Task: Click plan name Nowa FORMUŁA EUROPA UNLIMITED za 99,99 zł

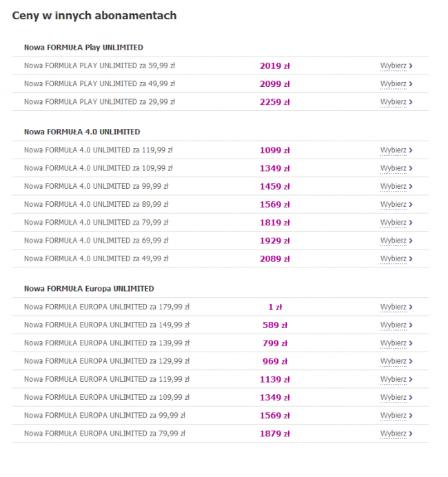Action: tap(105, 416)
